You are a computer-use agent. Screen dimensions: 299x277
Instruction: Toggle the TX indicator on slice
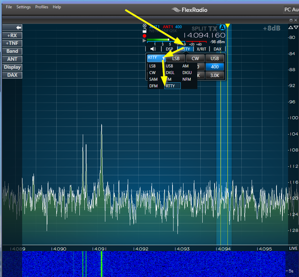[213, 29]
